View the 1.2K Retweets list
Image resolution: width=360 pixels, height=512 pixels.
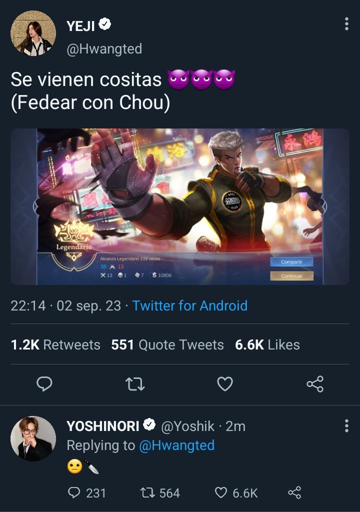[x=55, y=345]
